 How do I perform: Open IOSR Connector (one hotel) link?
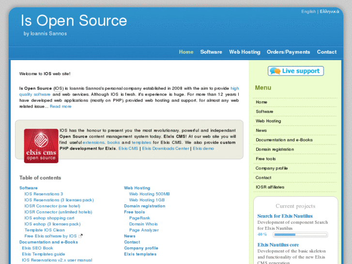(x=52, y=206)
